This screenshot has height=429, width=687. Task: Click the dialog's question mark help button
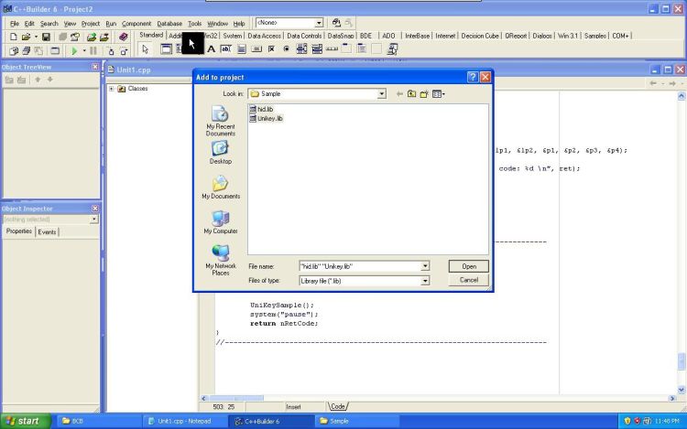(x=473, y=77)
